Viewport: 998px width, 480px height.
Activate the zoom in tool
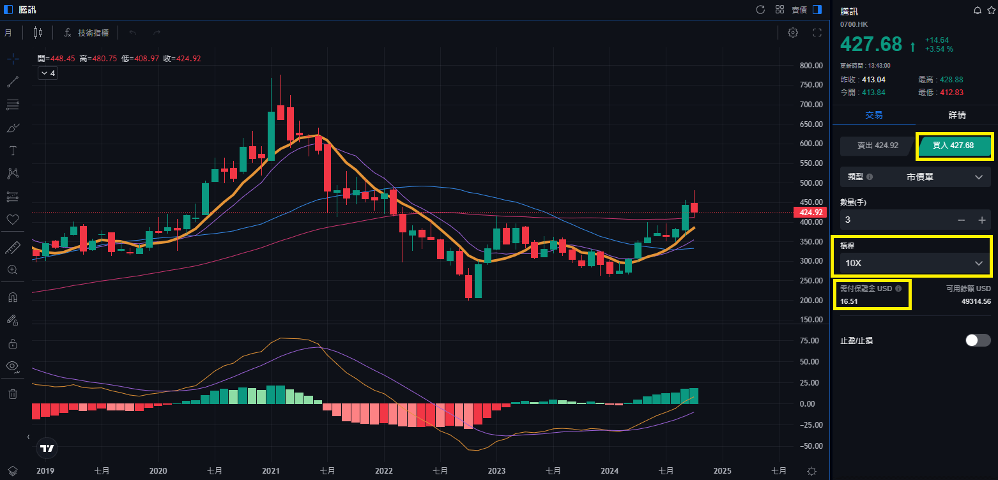12,270
